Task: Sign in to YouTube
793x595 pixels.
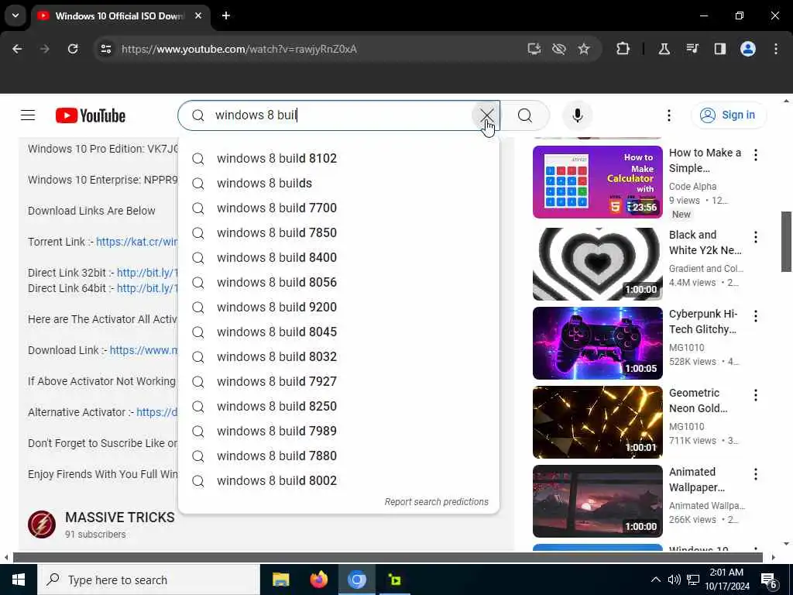Action: (728, 115)
